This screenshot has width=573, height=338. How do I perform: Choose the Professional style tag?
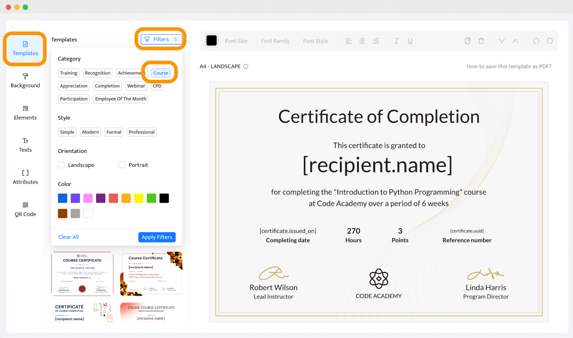pos(142,132)
